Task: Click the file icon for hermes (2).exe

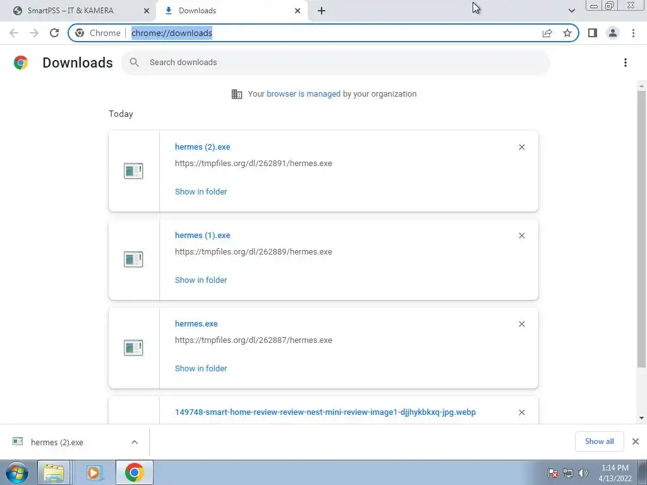Action: tap(133, 171)
